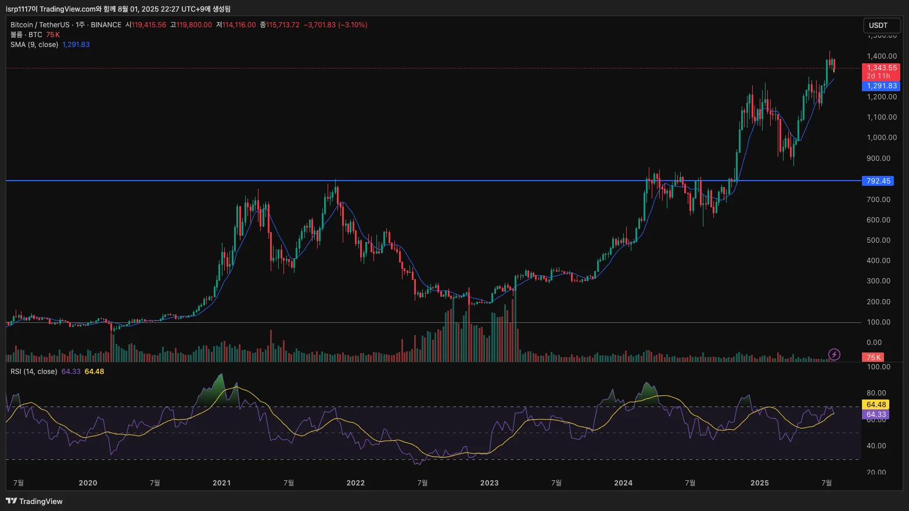The width and height of the screenshot is (909, 511).
Task: Click the 700.00 price axis label
Action: [878, 200]
